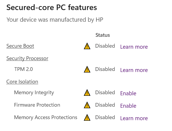The width and height of the screenshot is (172, 131).
Task: Click the Core Isolation section label
Action: pos(22,82)
